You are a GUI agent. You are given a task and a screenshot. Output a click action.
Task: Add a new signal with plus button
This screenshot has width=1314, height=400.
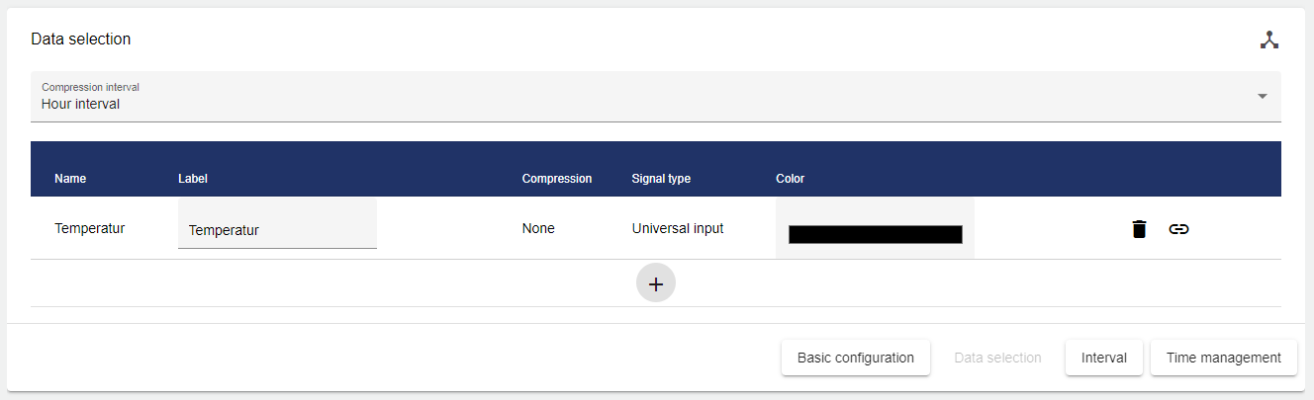pyautogui.click(x=655, y=283)
